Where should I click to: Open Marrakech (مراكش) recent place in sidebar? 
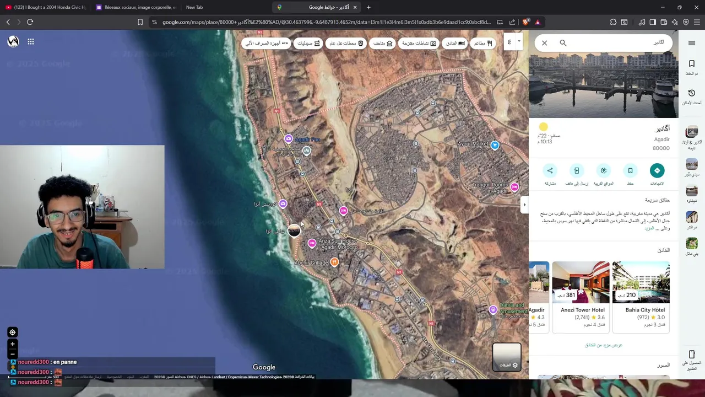pyautogui.click(x=692, y=221)
